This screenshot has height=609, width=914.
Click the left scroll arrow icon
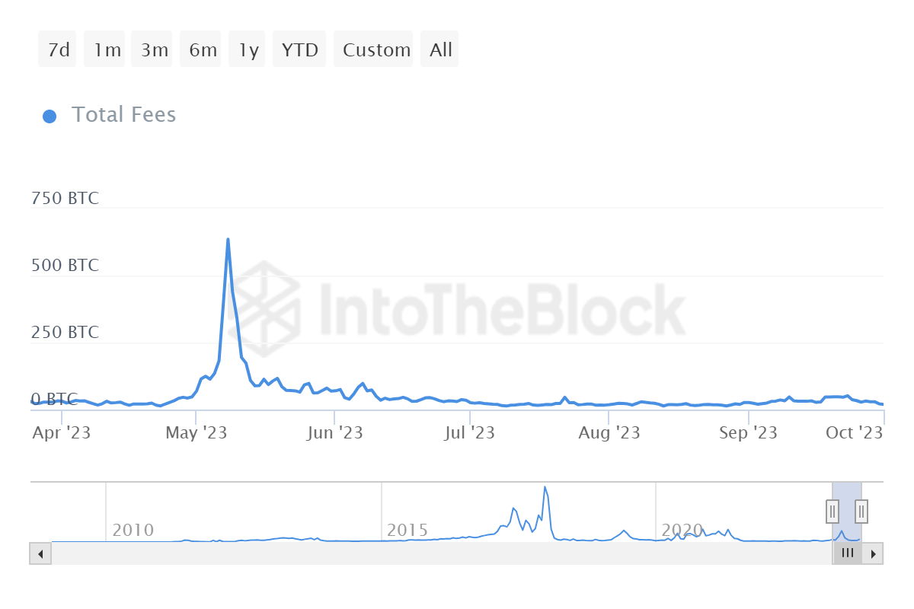(x=40, y=553)
